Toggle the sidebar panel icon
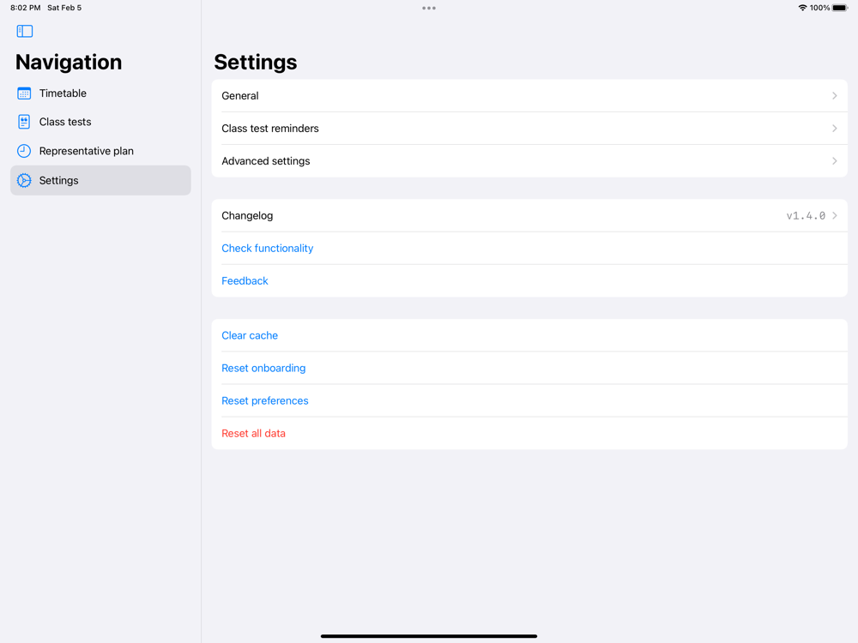 pyautogui.click(x=25, y=32)
